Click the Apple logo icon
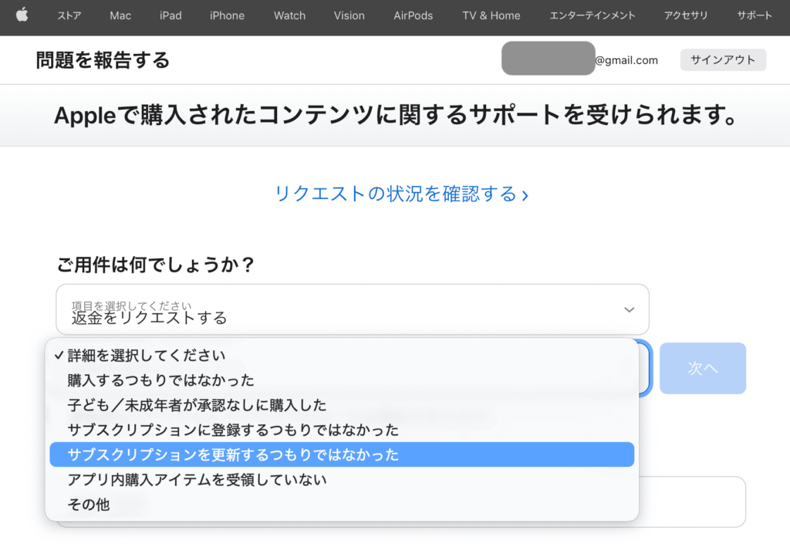Screen dimensions: 790x547 point(22,15)
